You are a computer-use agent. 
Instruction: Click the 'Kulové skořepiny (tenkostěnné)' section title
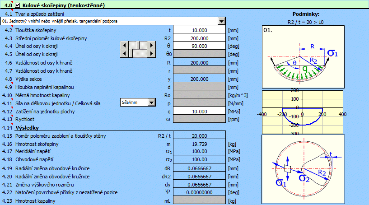(64, 5)
